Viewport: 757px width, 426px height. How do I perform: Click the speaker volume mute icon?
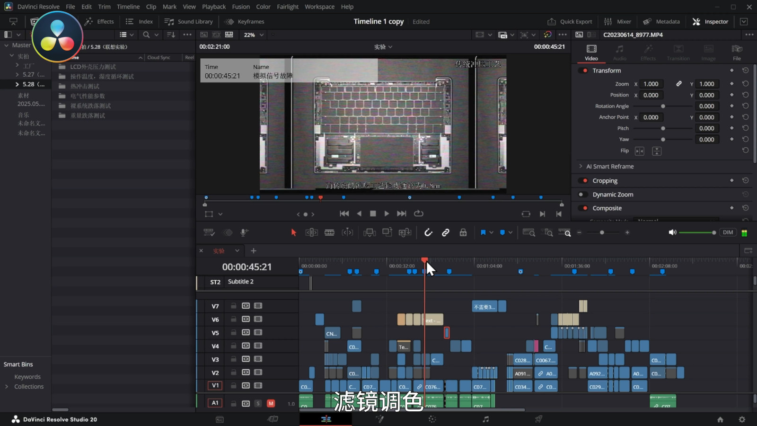tap(672, 232)
